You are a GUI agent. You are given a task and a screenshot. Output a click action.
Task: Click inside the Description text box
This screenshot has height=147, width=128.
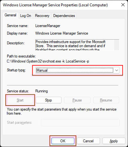coord(75,45)
